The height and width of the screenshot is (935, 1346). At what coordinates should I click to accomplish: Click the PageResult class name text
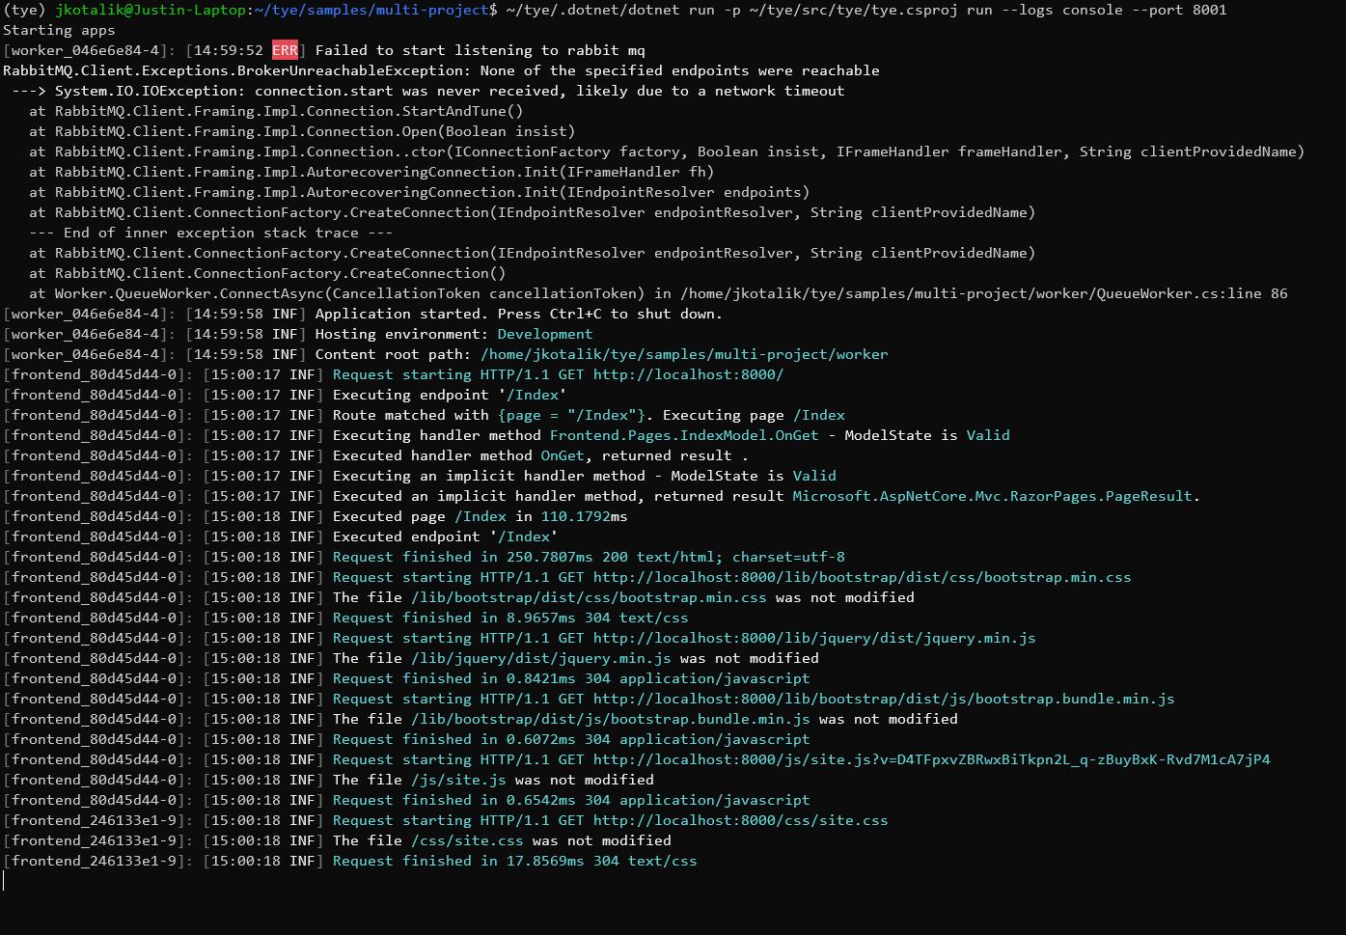[x=1148, y=496]
